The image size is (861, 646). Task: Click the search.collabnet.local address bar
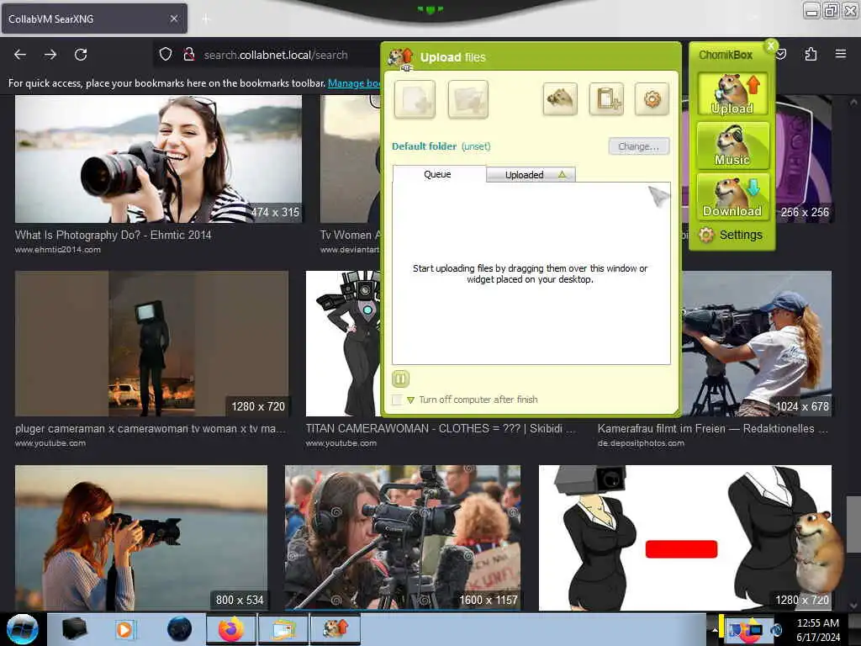click(276, 55)
